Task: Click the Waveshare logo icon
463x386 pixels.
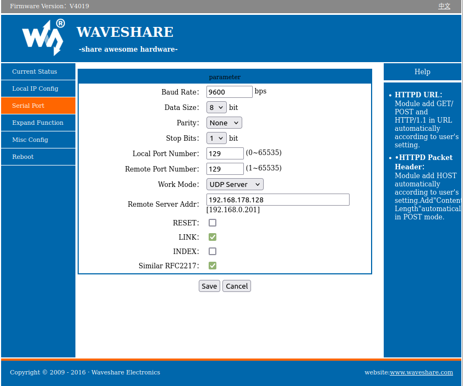Action: point(43,37)
